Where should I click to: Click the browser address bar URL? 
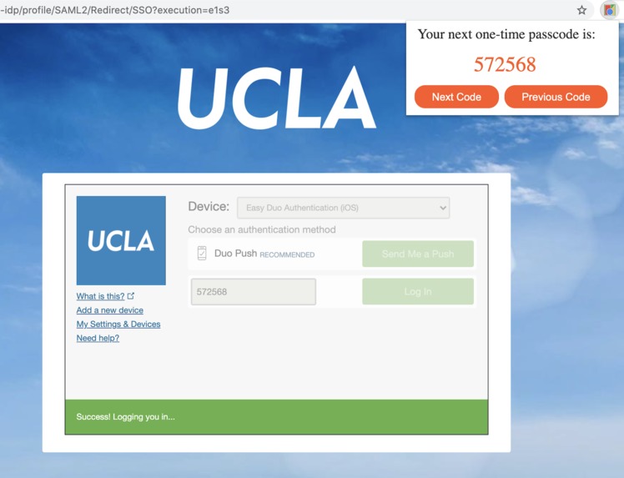click(x=114, y=10)
